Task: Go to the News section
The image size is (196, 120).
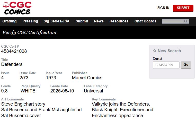Action: point(99,21)
